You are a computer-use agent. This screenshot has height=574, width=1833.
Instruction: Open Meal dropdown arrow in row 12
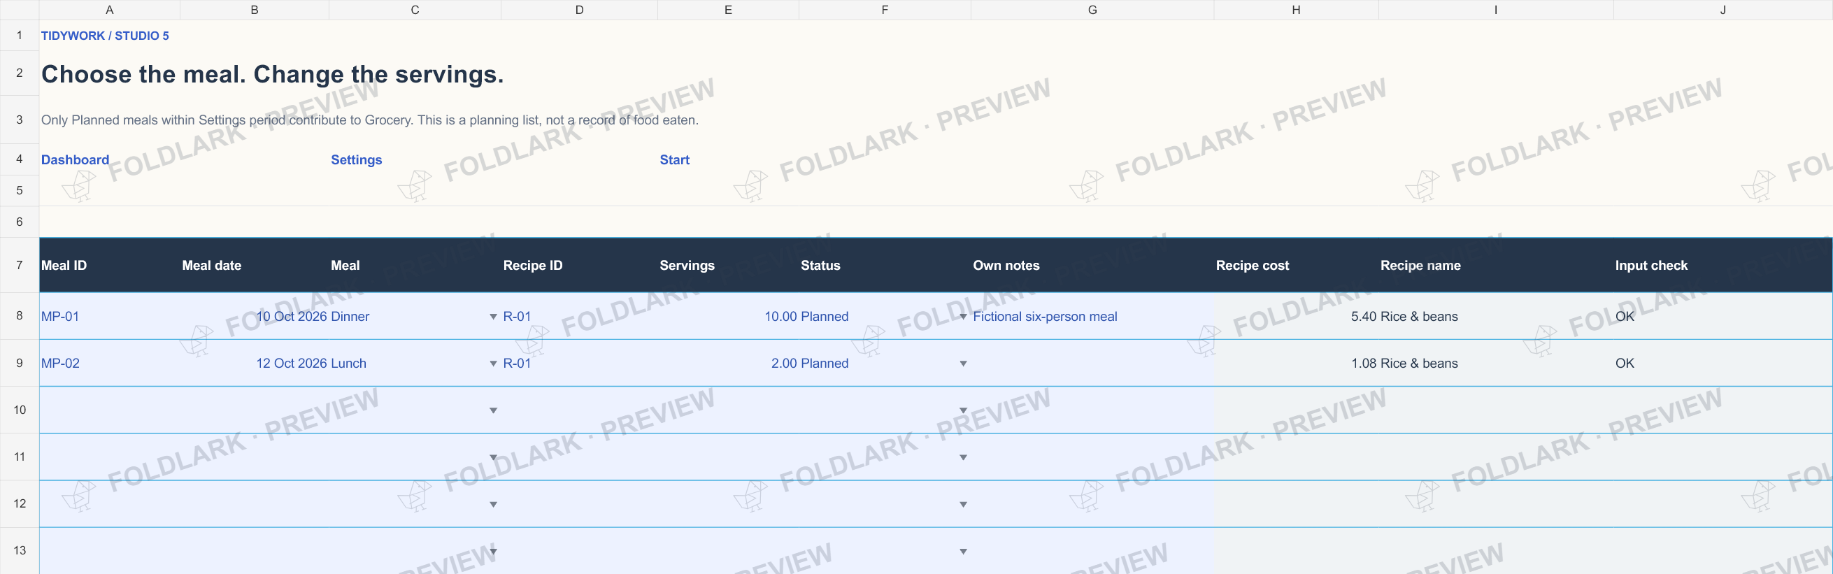493,504
